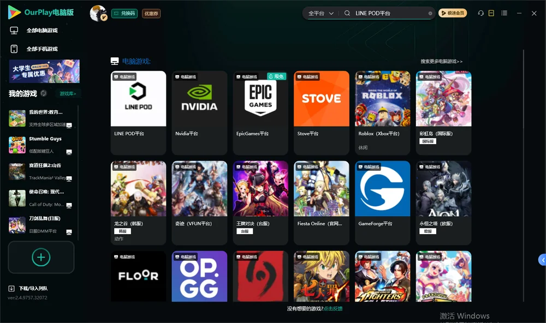The image size is (546, 323).
Task: Open the EpicGames平台 game card
Action: coord(260,113)
